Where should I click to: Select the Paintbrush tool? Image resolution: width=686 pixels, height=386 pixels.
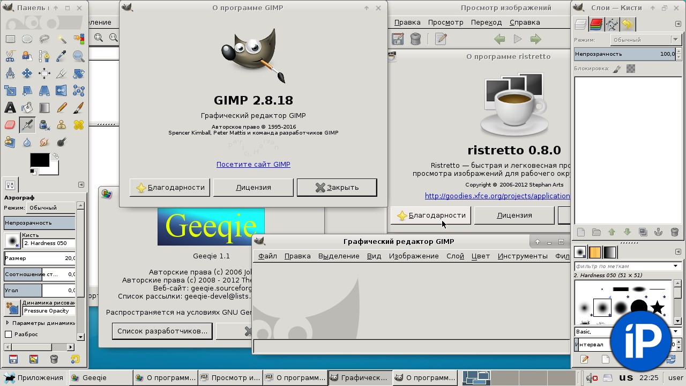pos(78,108)
